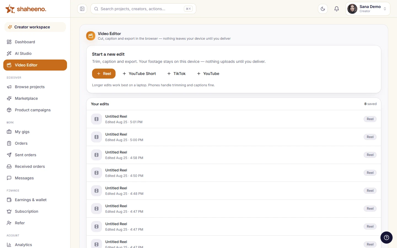The height and width of the screenshot is (248, 397).
Task: Open Earnings & wallet page
Action: tap(35, 200)
